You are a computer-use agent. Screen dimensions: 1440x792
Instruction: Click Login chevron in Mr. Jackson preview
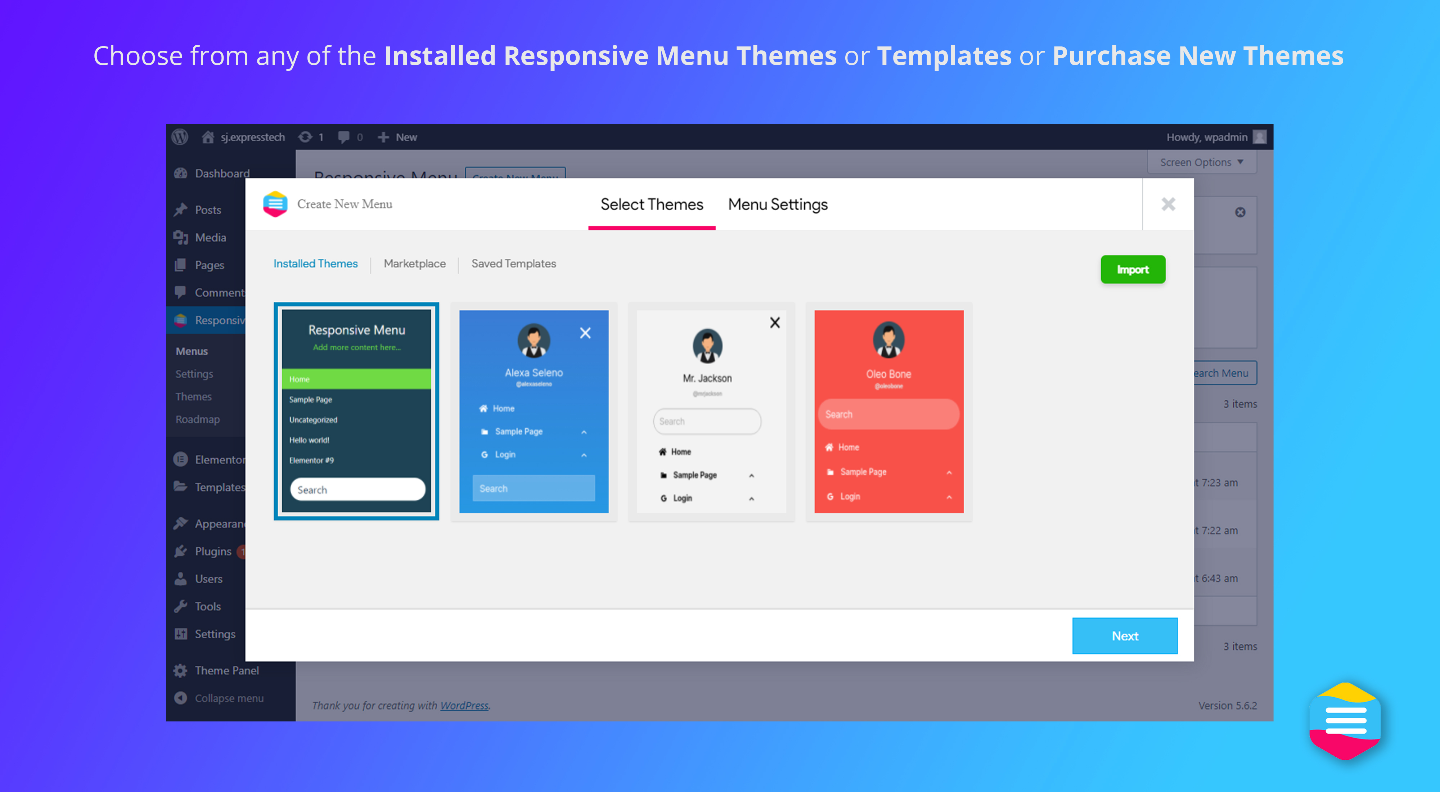[x=751, y=499]
